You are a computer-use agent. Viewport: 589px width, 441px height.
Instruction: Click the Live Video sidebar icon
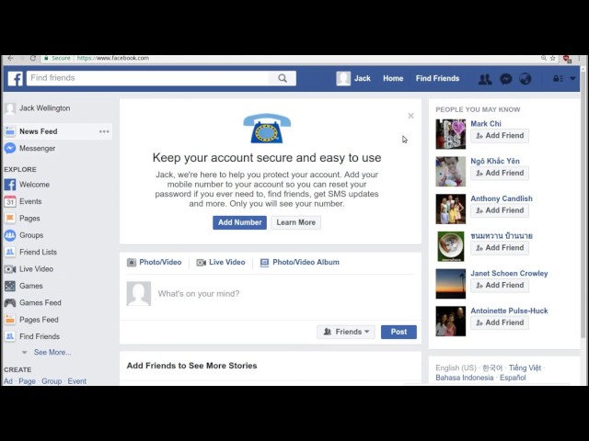(10, 269)
